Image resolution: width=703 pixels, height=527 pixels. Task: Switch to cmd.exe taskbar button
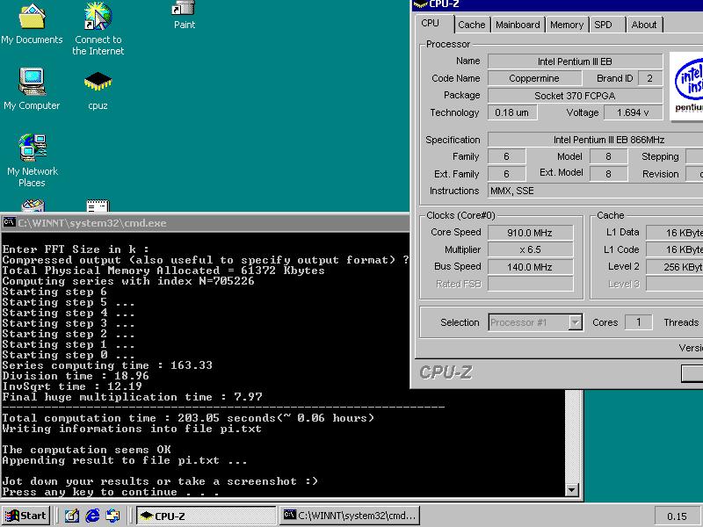pyautogui.click(x=350, y=516)
